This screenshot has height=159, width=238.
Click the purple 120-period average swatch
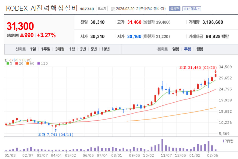tap(39, 63)
